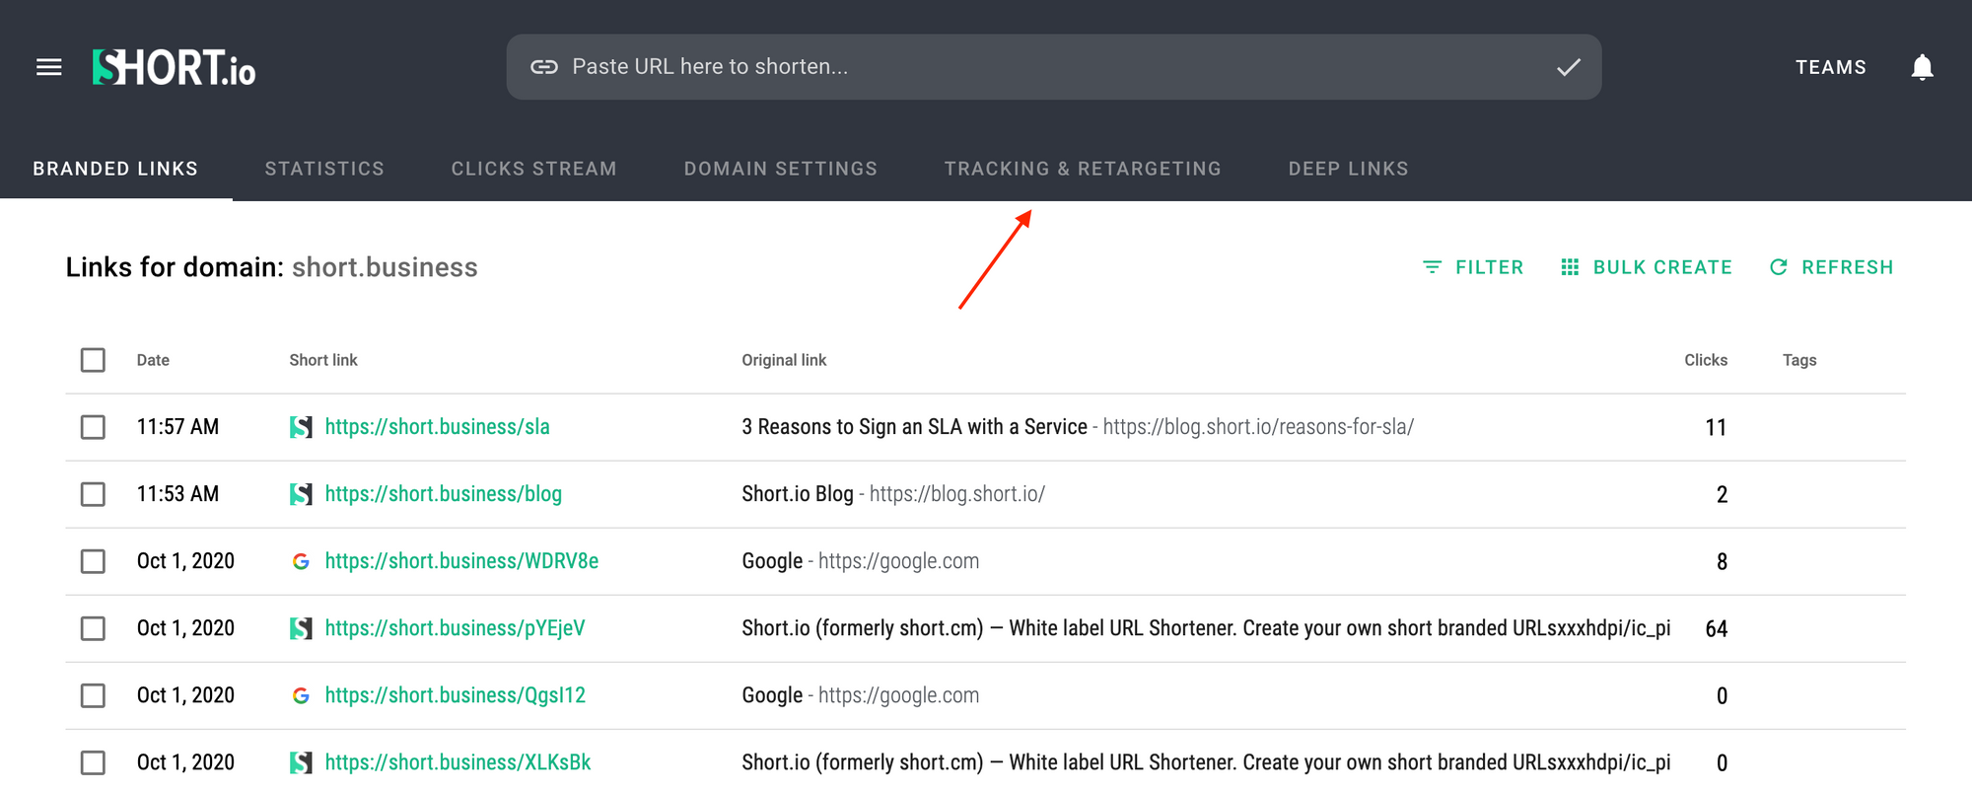Refresh the links list
This screenshot has height=792, width=1972.
coord(1831,267)
